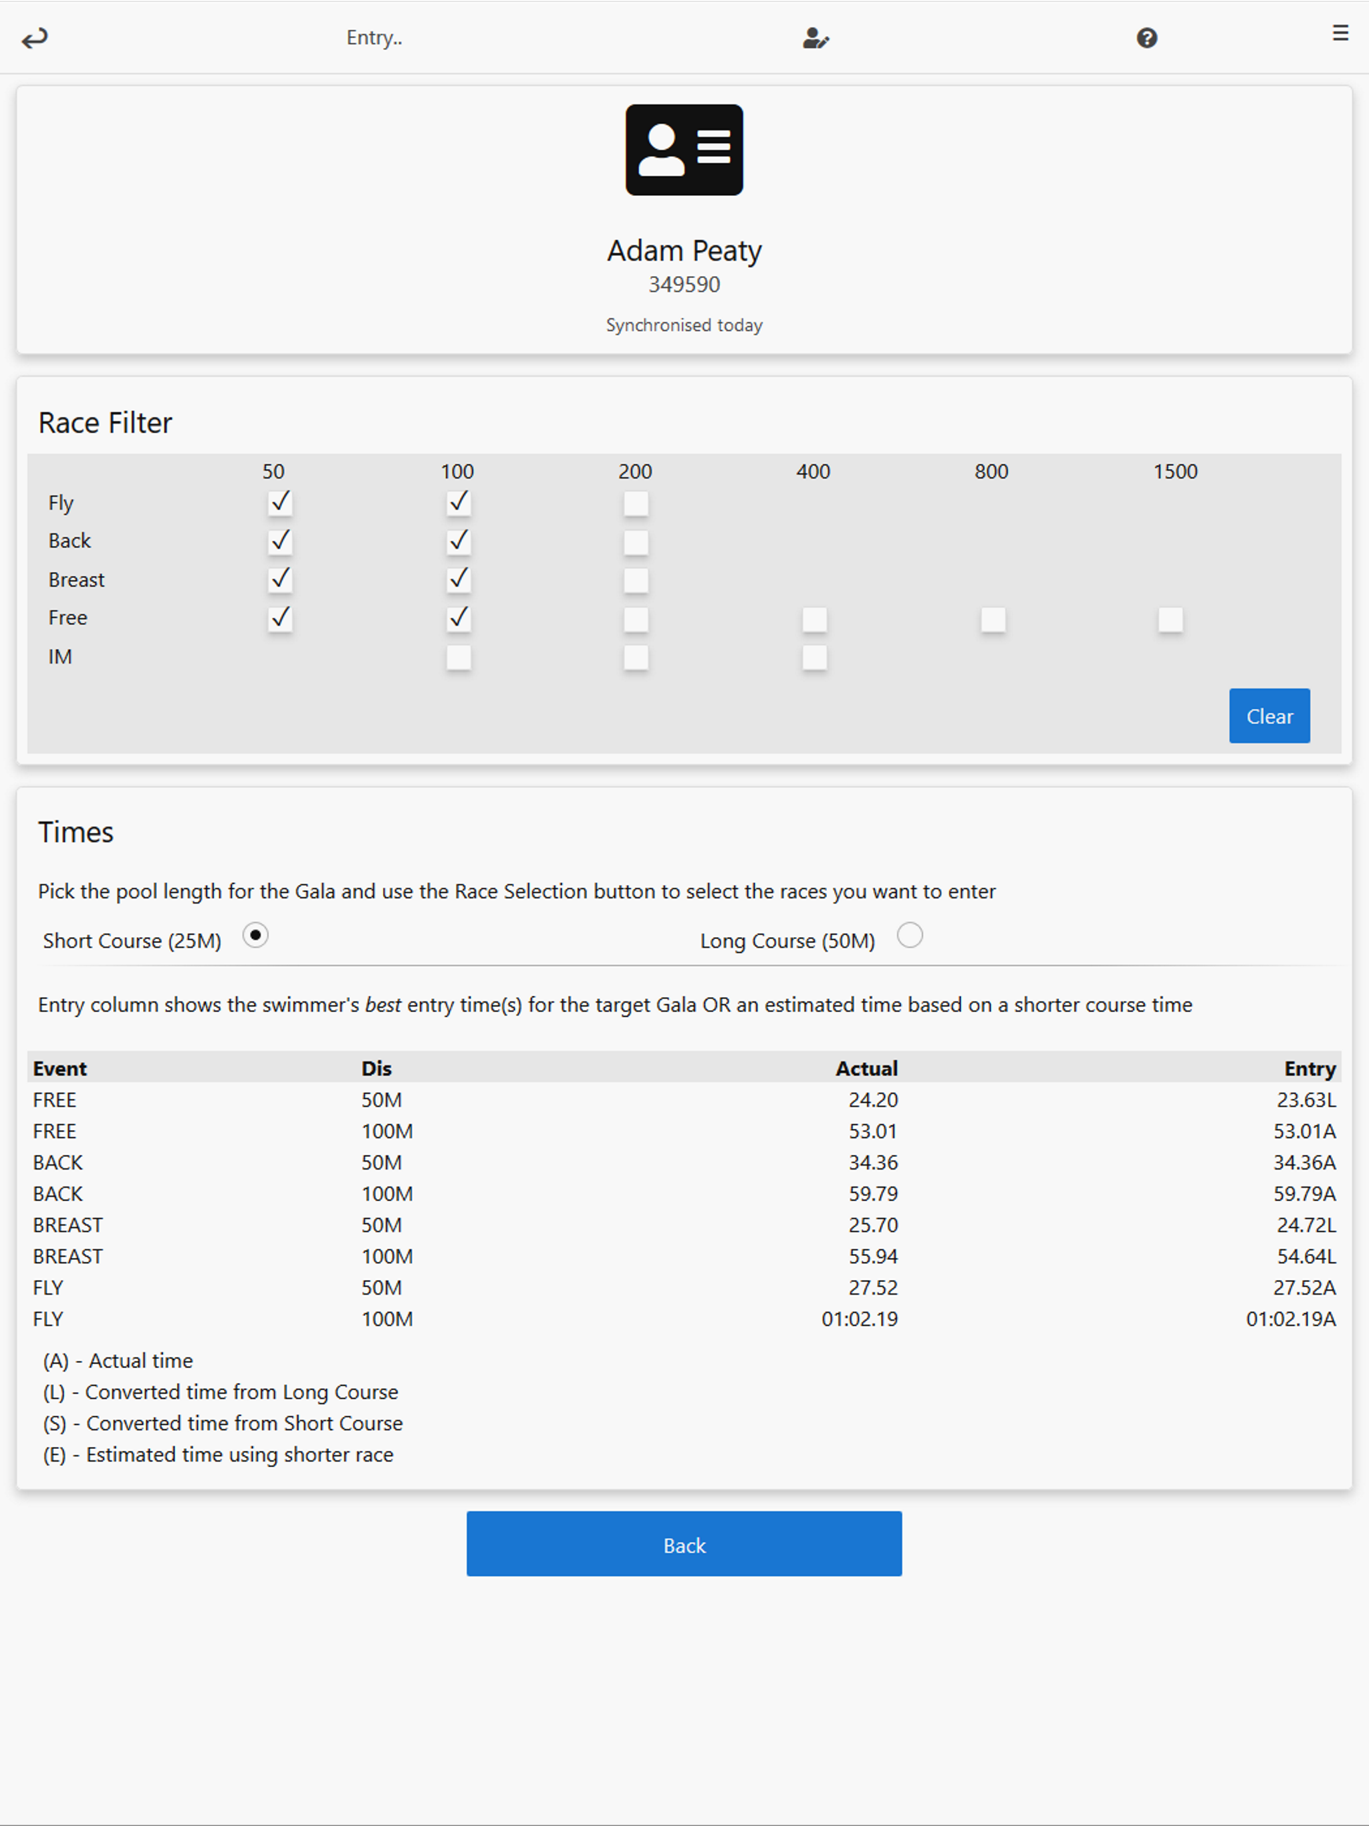1369x1826 pixels.
Task: Enable the 200 Back checkbox
Action: point(636,541)
